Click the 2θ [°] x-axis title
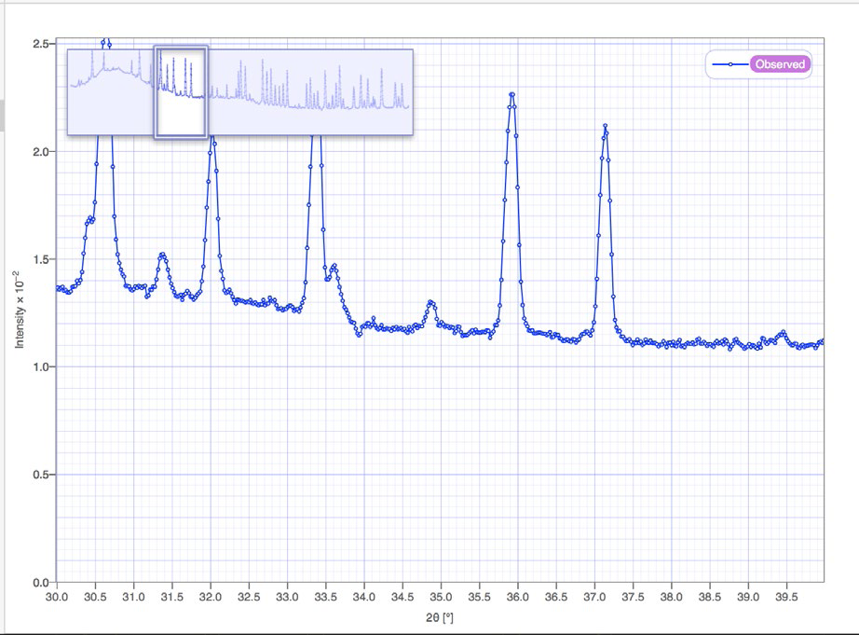 439,617
